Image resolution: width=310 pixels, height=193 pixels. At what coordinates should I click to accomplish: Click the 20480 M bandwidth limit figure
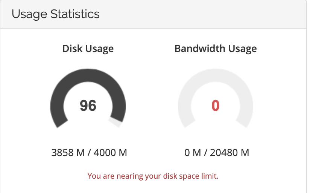229,153
